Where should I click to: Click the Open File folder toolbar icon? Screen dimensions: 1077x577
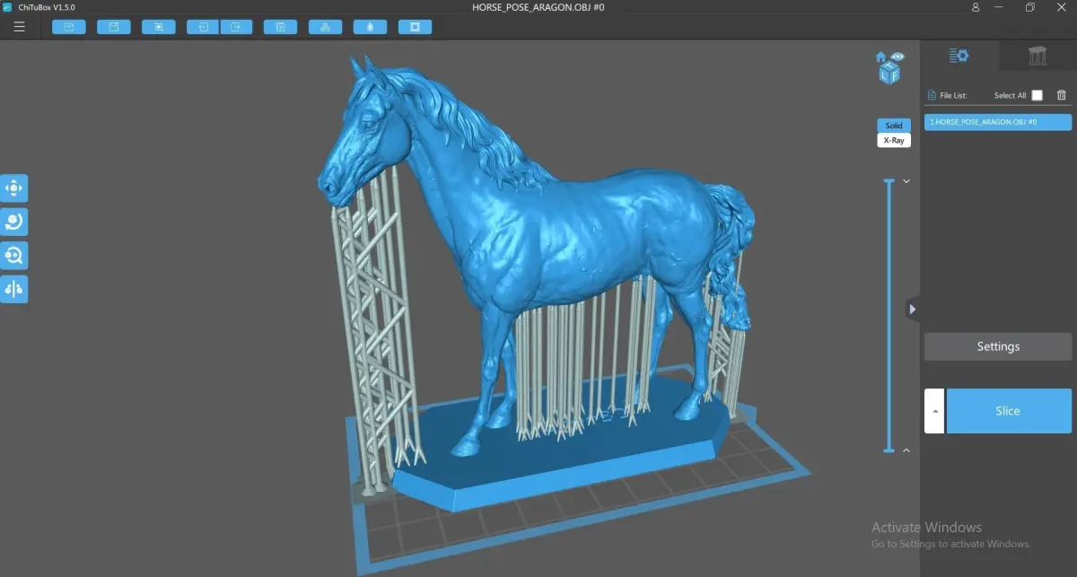coord(69,27)
